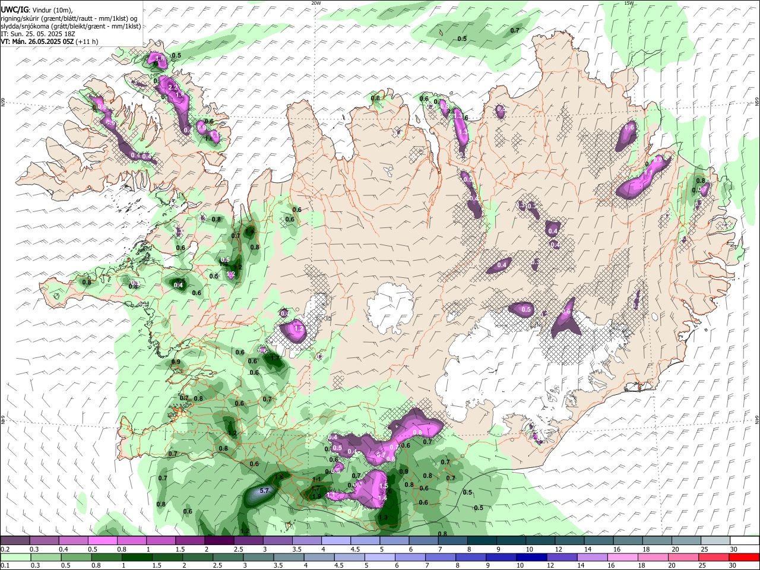Click the 2.2 snowfall value on the map

173,87
